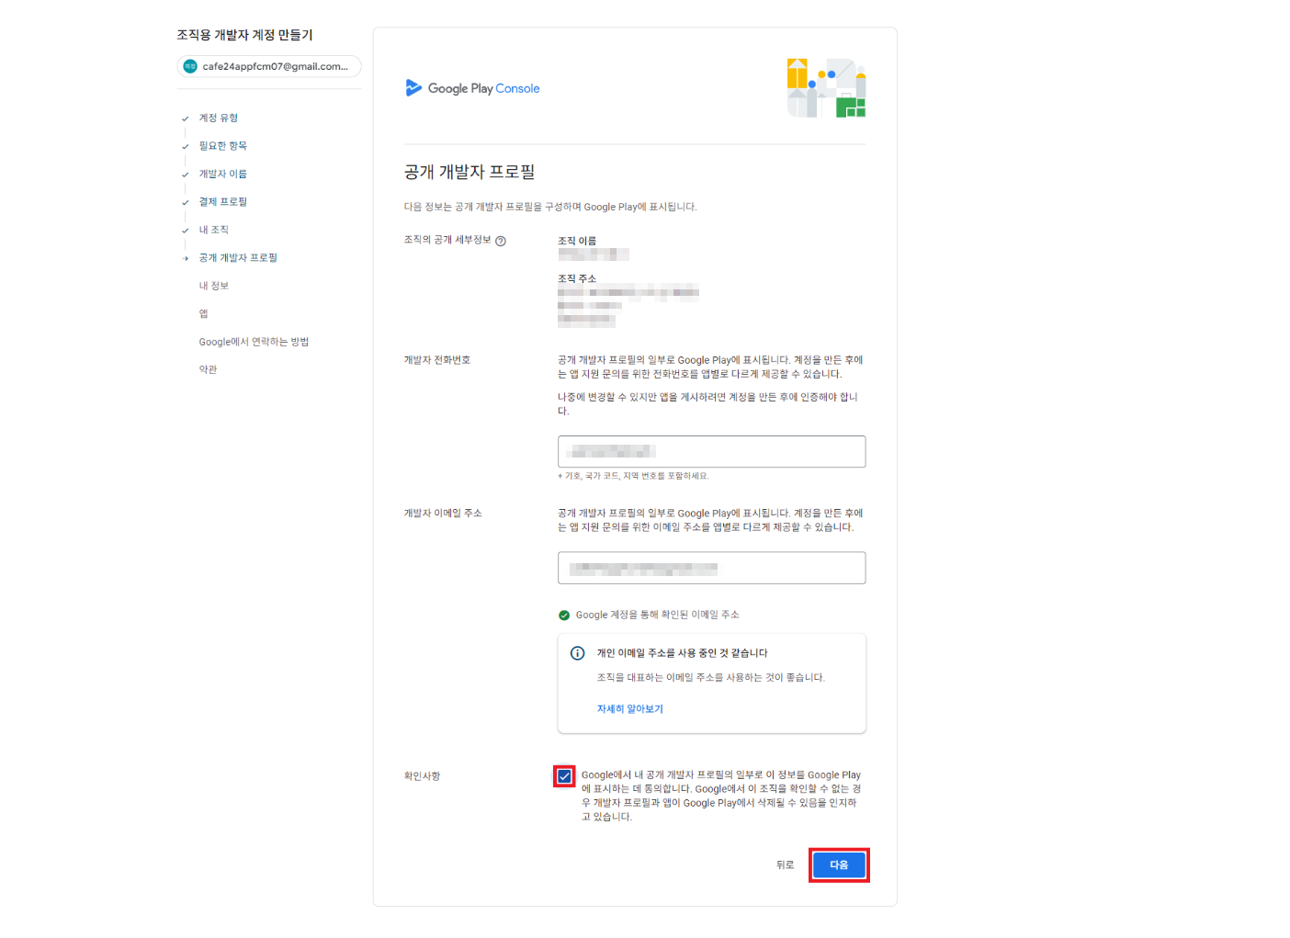Click the checkmark icon beside 계정 유형

point(186,119)
